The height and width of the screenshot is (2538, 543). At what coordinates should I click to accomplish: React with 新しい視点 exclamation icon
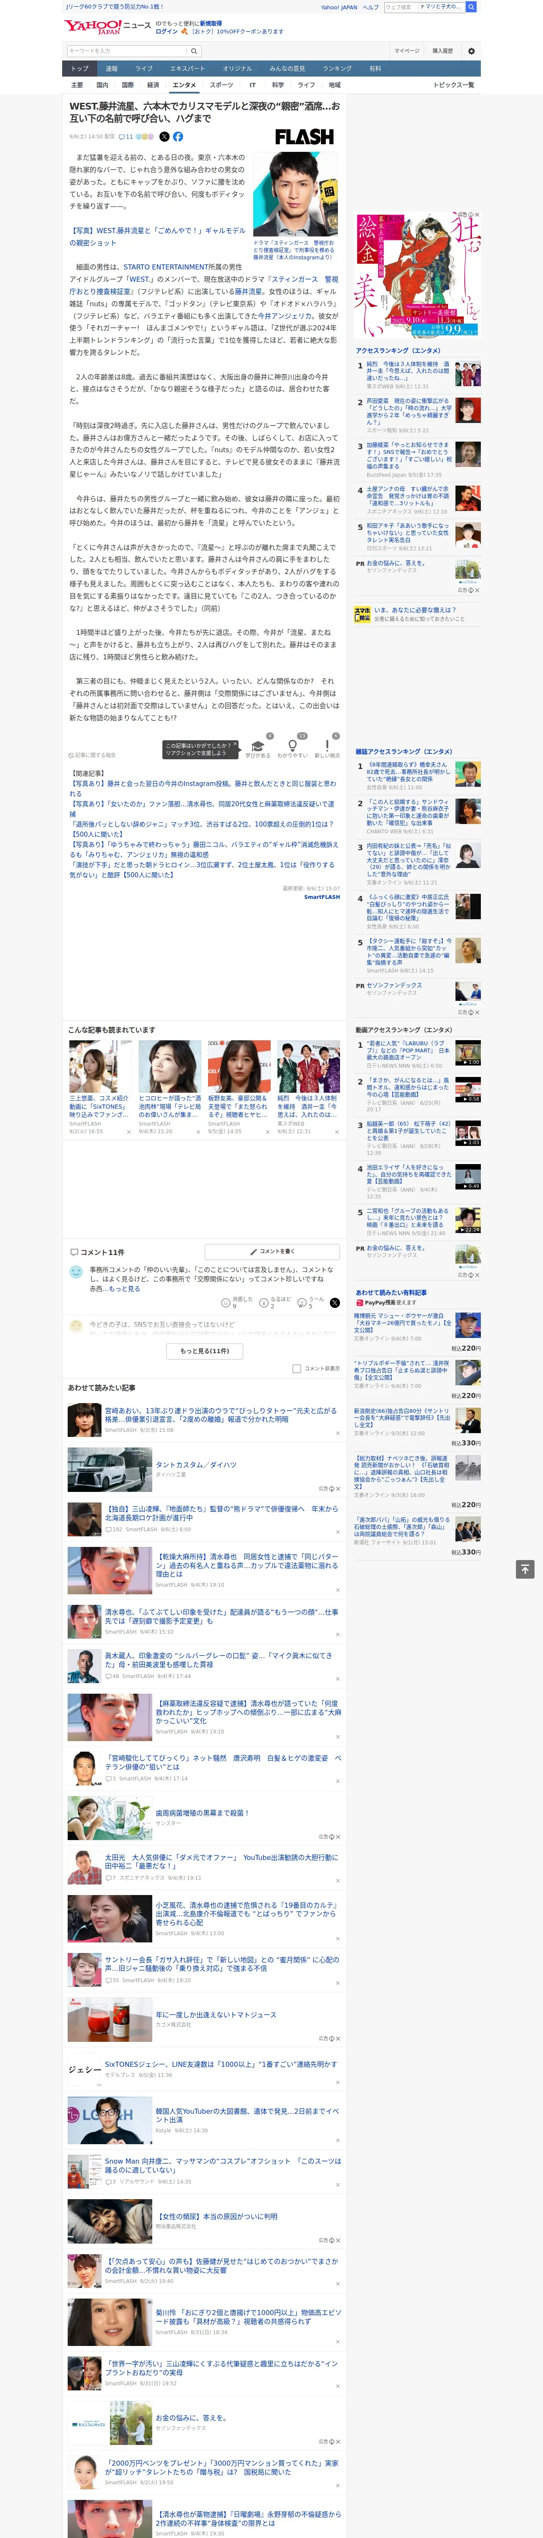point(327,747)
